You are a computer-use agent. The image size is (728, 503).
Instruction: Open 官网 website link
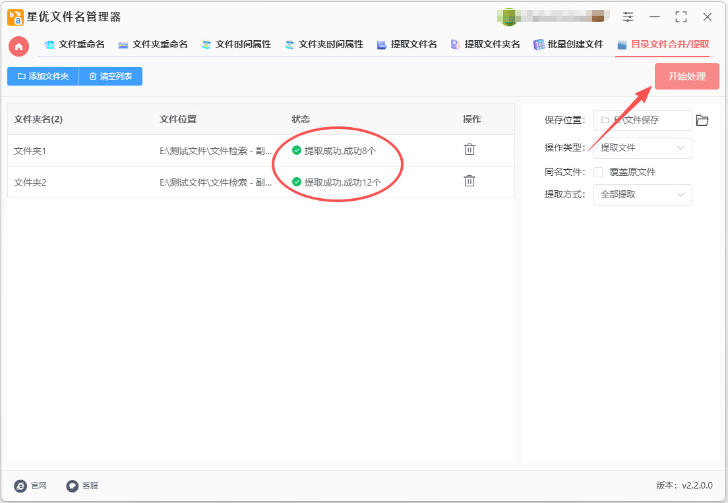(x=30, y=485)
